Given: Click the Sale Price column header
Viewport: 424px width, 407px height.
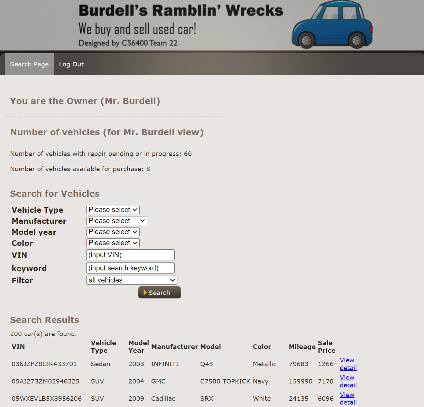Looking at the screenshot, I should pyautogui.click(x=326, y=347).
